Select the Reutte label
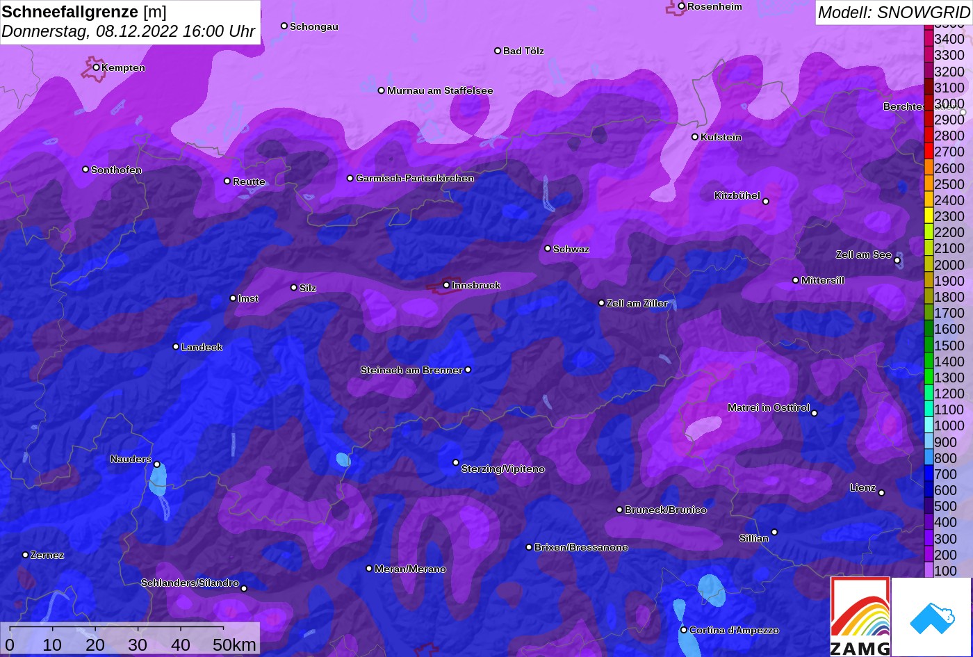 click(249, 181)
